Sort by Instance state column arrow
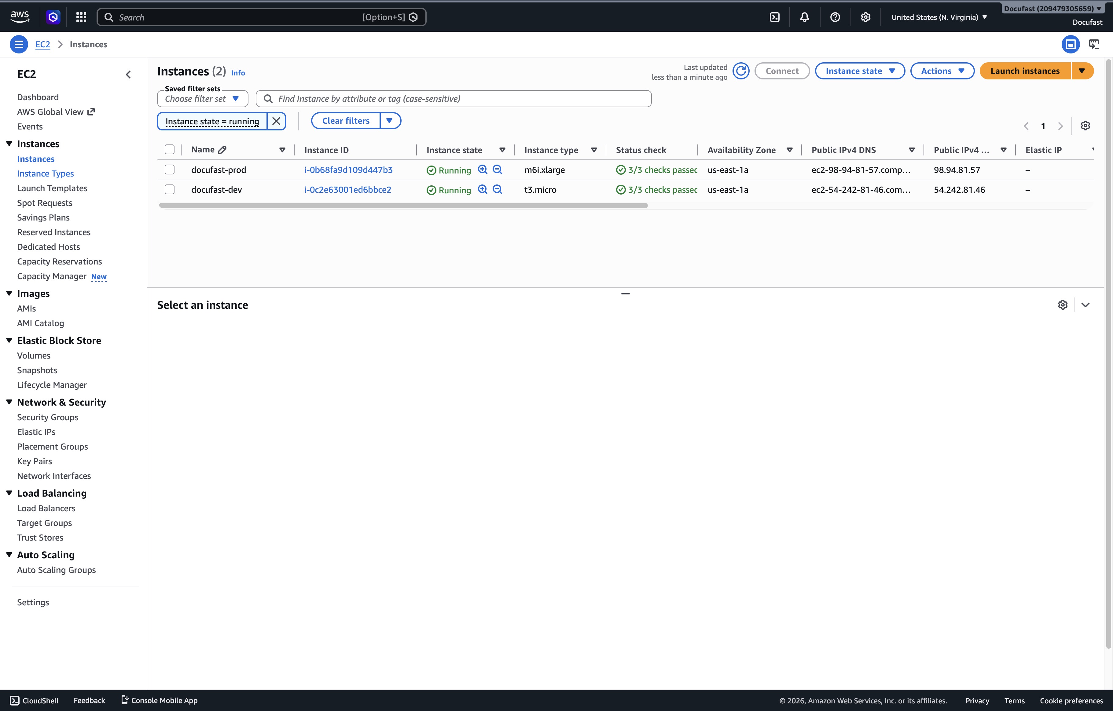Viewport: 1113px width, 711px height. (502, 150)
